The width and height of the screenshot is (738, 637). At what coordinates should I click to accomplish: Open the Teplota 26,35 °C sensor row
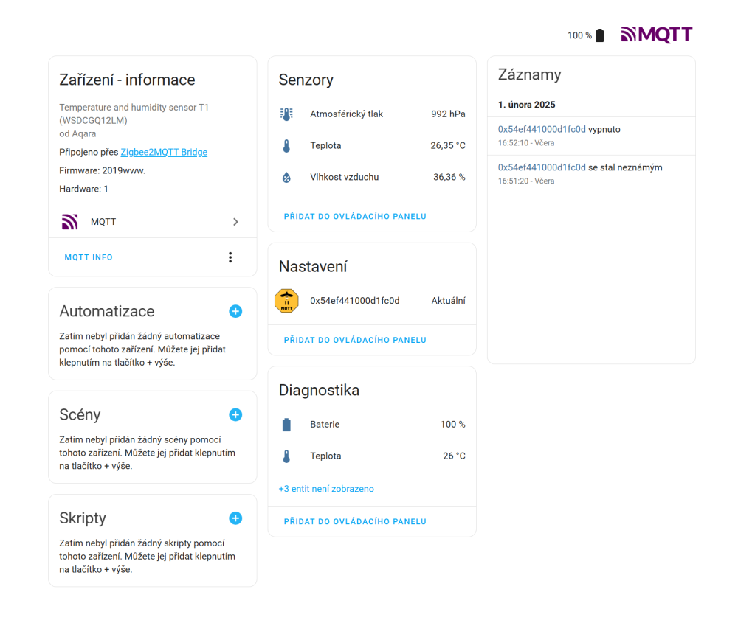pos(372,146)
